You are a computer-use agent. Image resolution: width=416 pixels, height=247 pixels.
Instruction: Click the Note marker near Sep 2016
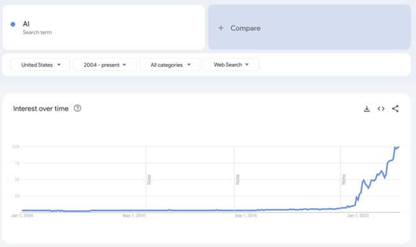[x=237, y=179]
